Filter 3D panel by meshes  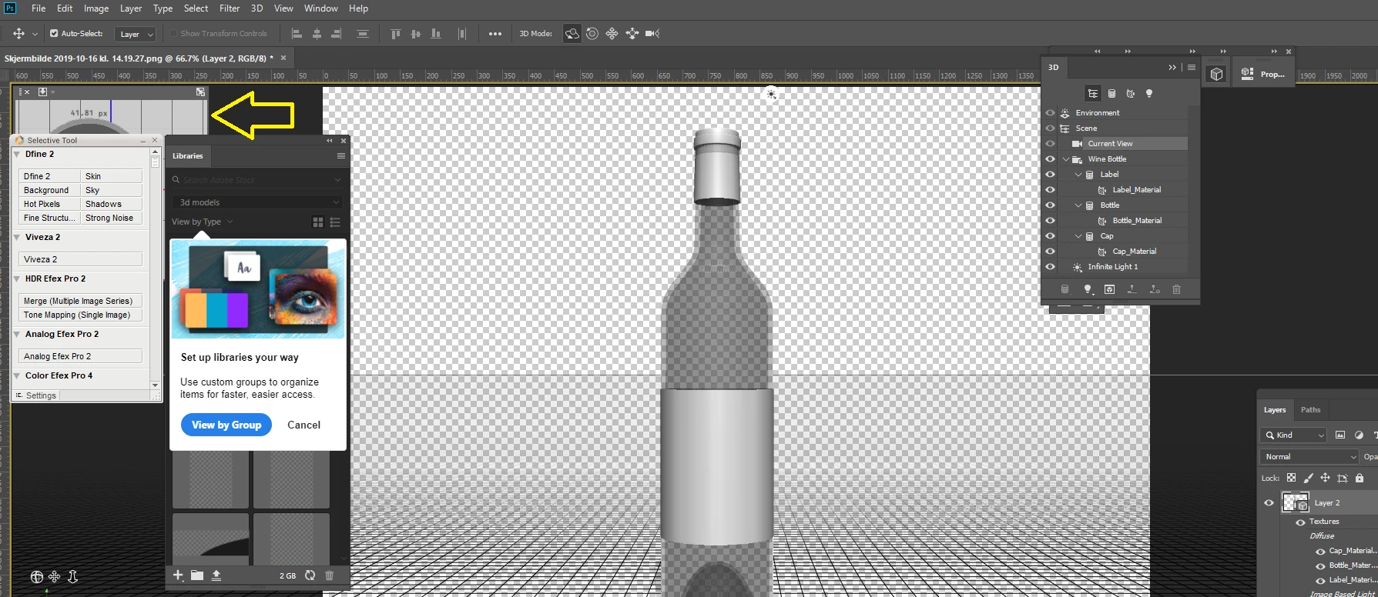pos(1111,93)
